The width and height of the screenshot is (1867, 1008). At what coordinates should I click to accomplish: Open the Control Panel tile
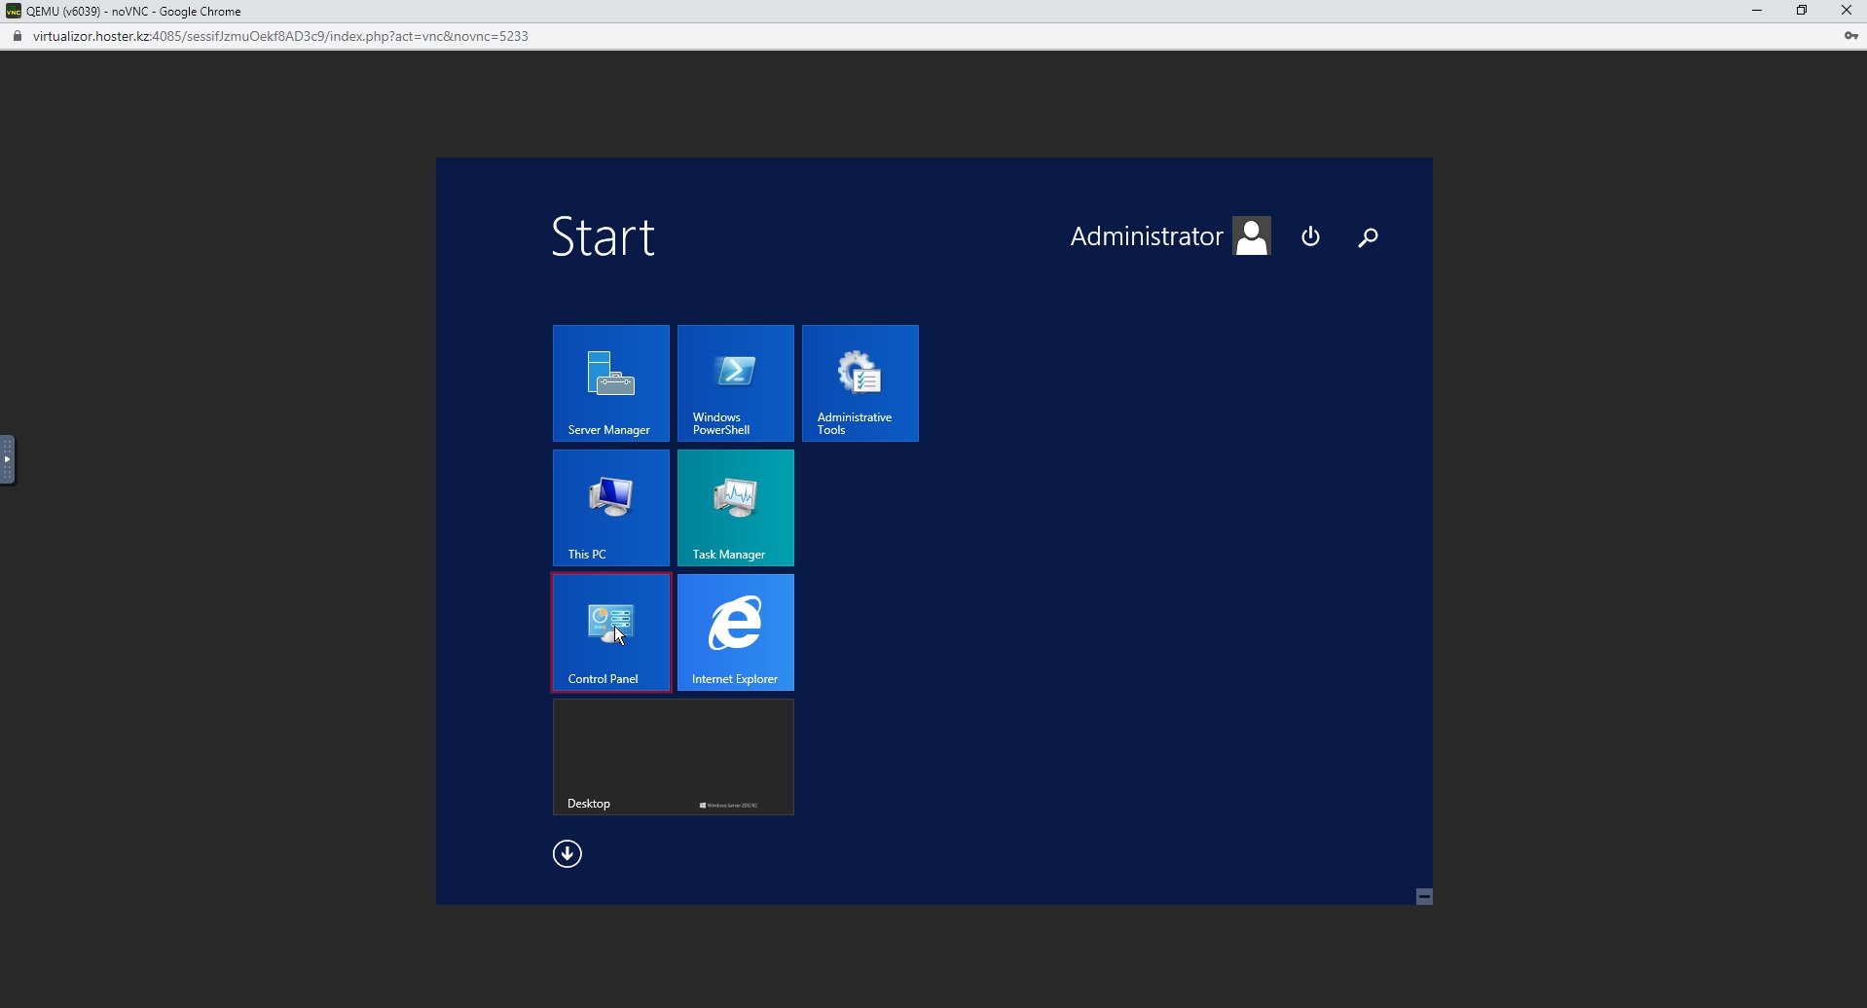click(x=611, y=632)
